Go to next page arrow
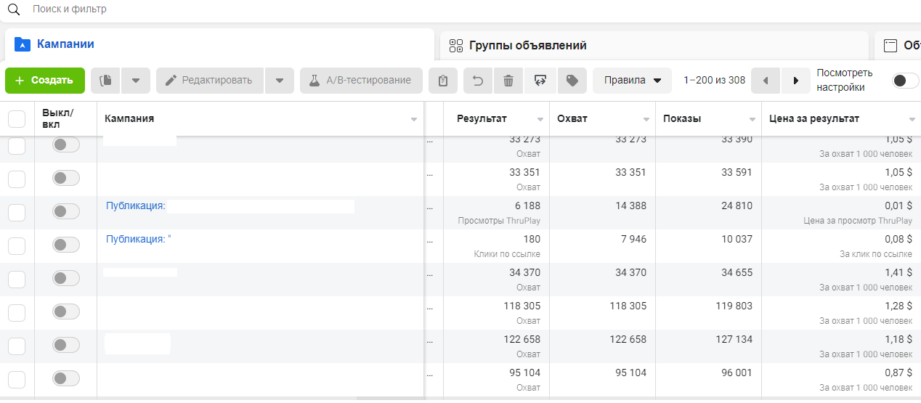The width and height of the screenshot is (921, 403). tap(796, 81)
